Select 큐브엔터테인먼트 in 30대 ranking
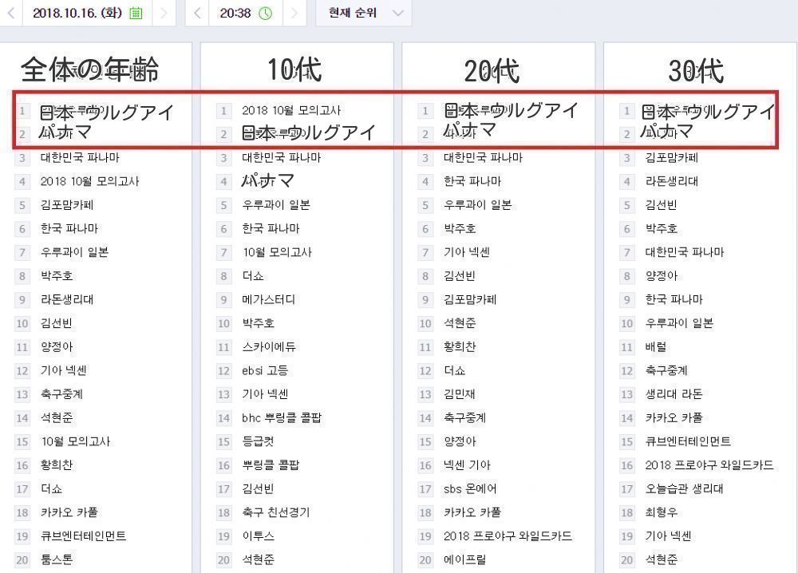 (687, 442)
